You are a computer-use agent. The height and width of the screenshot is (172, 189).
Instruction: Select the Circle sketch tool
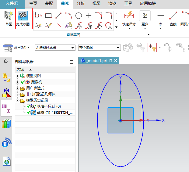coord(79,16)
